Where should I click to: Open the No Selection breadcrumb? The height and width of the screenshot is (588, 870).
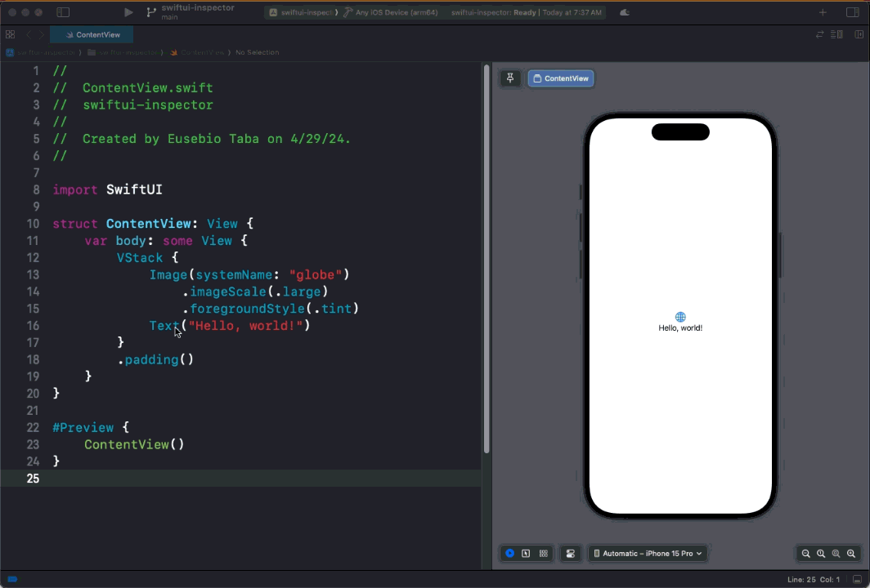tap(258, 52)
